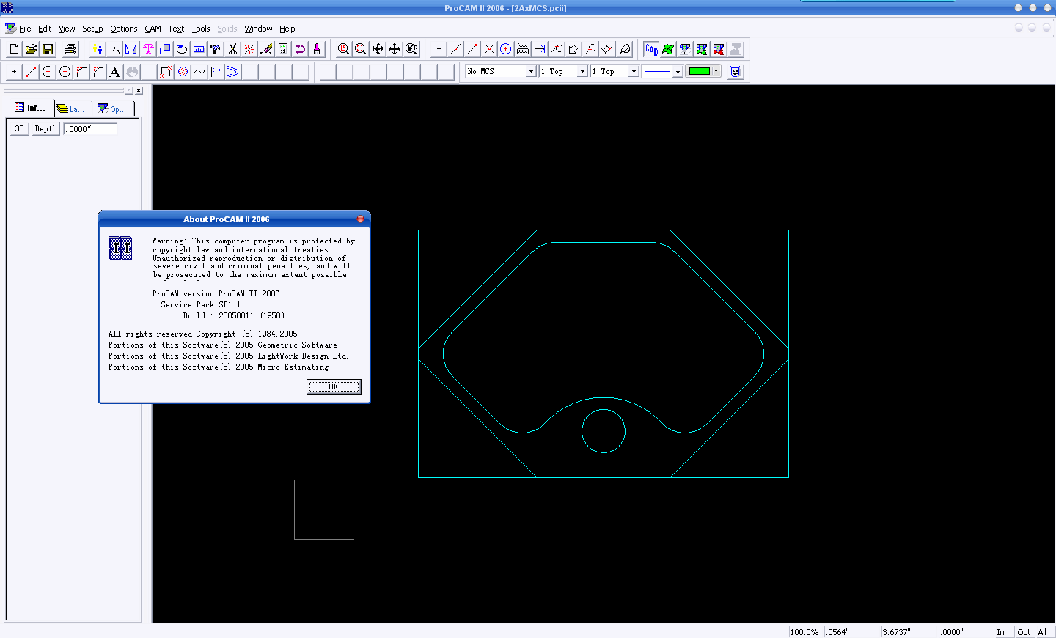1056x638 pixels.
Task: Click the mirror geometry tool icon
Action: point(131,49)
